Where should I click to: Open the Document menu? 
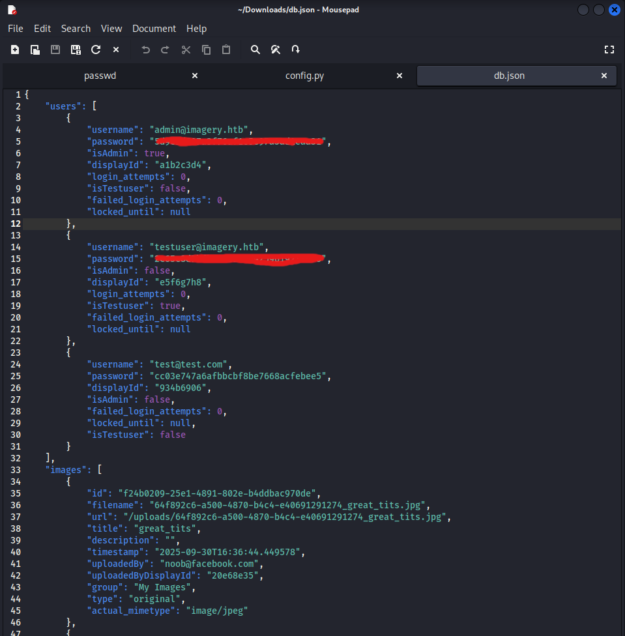[154, 29]
